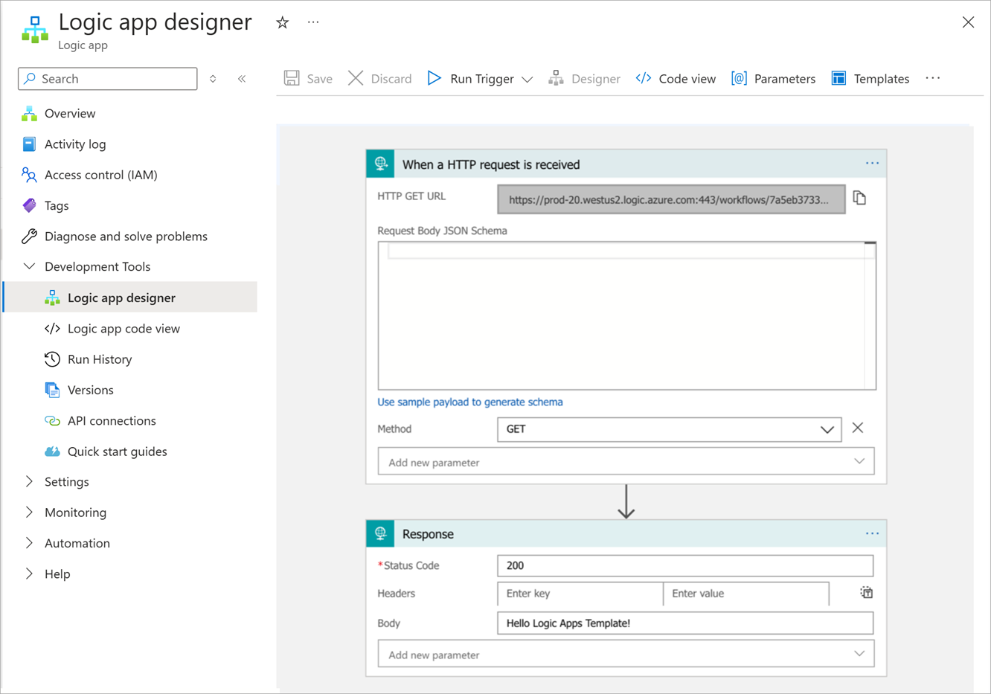Viewport: 991px width, 694px height.
Task: Collapse the sidebar with the double chevron
Action: pos(242,79)
